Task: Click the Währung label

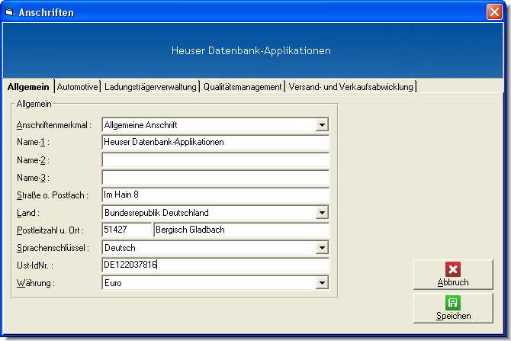Action: (x=36, y=283)
